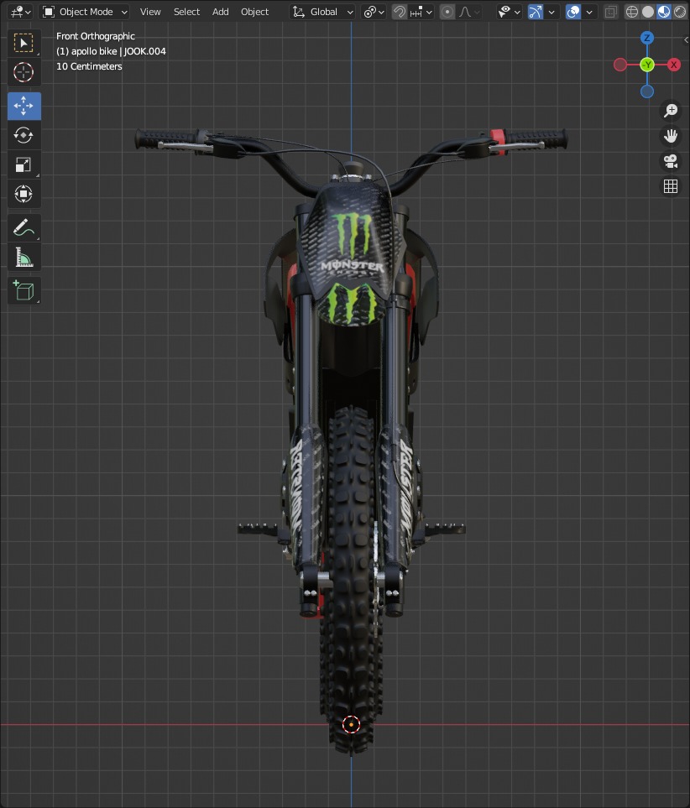Open the transform pivot point dropdown

(374, 12)
